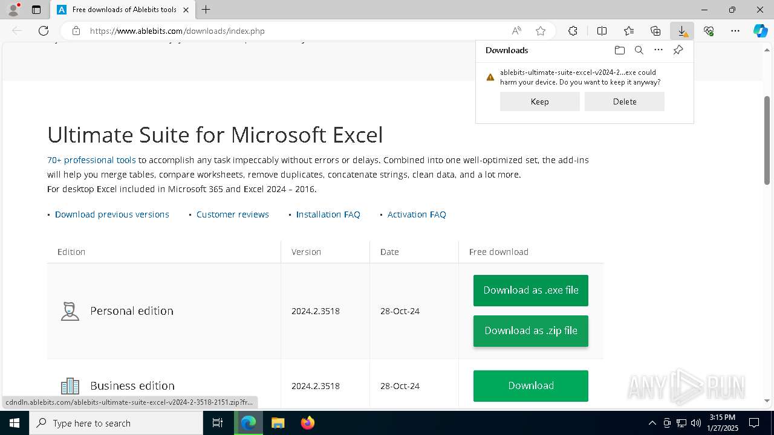Open Read aloud in address bar

[x=516, y=31]
